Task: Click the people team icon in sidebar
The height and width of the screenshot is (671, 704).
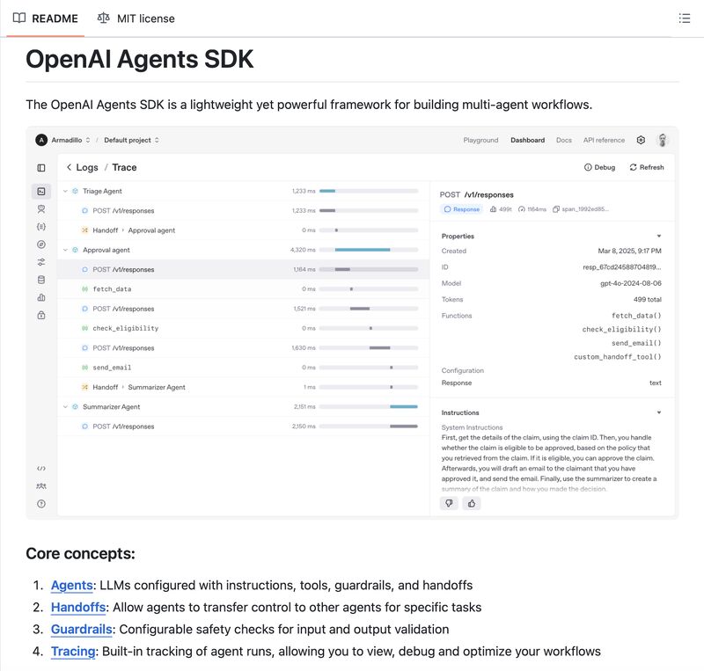Action: pyautogui.click(x=41, y=486)
